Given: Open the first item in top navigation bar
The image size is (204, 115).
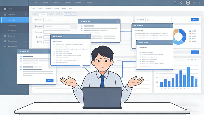Looking at the screenshot, I should pos(35,3).
